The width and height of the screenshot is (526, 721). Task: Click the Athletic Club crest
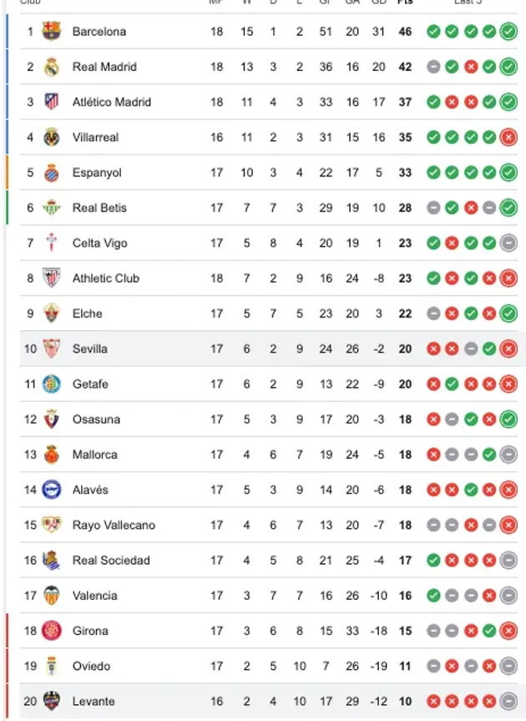pos(53,278)
